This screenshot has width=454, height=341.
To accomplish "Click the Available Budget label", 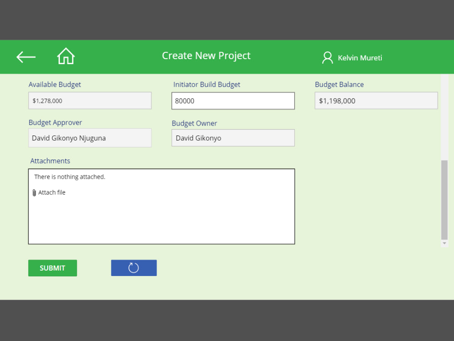I will pos(55,85).
